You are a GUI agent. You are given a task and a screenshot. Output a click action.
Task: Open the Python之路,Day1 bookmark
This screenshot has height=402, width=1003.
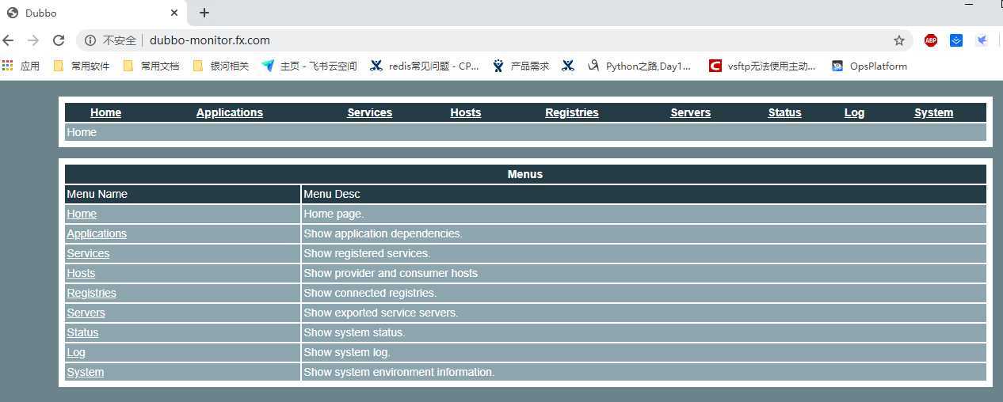(639, 66)
